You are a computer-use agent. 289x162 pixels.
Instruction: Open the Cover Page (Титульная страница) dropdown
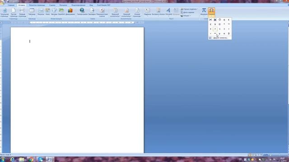click(x=5, y=13)
